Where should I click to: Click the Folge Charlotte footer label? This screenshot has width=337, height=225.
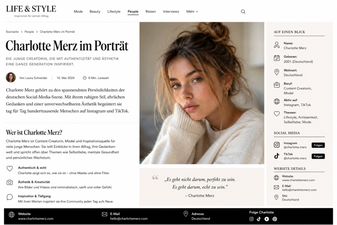coord(261,212)
